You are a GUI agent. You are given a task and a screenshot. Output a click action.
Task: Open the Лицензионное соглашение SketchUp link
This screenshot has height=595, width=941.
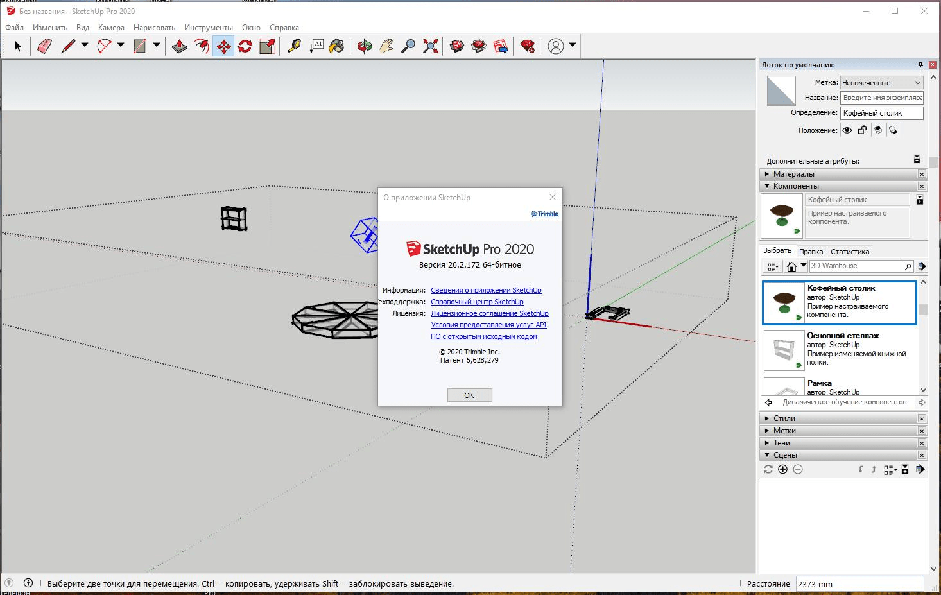[489, 313]
